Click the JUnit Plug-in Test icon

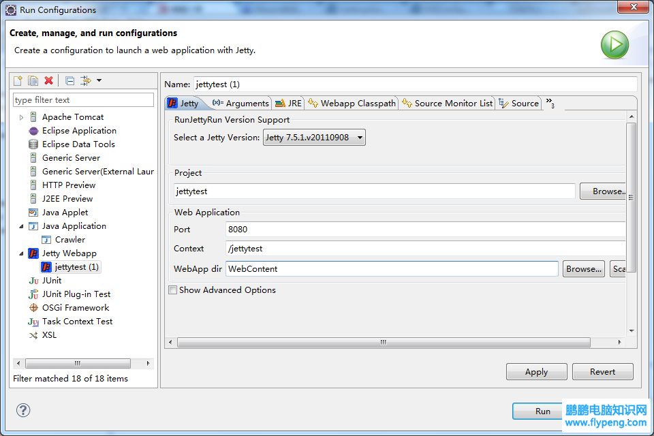(x=33, y=294)
